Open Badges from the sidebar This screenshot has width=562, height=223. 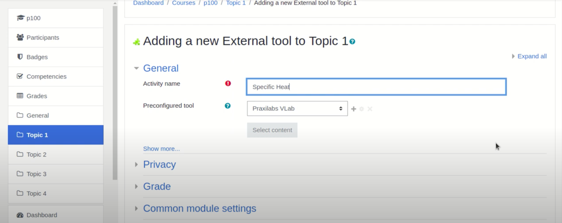(x=56, y=57)
